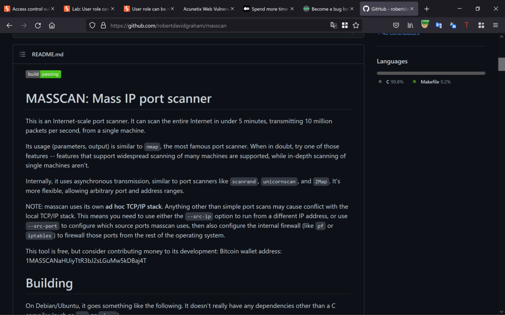Bookmark this page with the star
The width and height of the screenshot is (505, 315).
pyautogui.click(x=356, y=25)
